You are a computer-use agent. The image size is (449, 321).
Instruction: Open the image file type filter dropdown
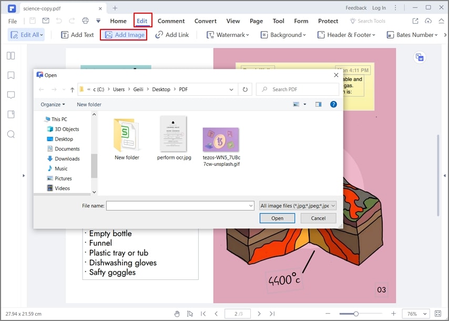pyautogui.click(x=298, y=206)
